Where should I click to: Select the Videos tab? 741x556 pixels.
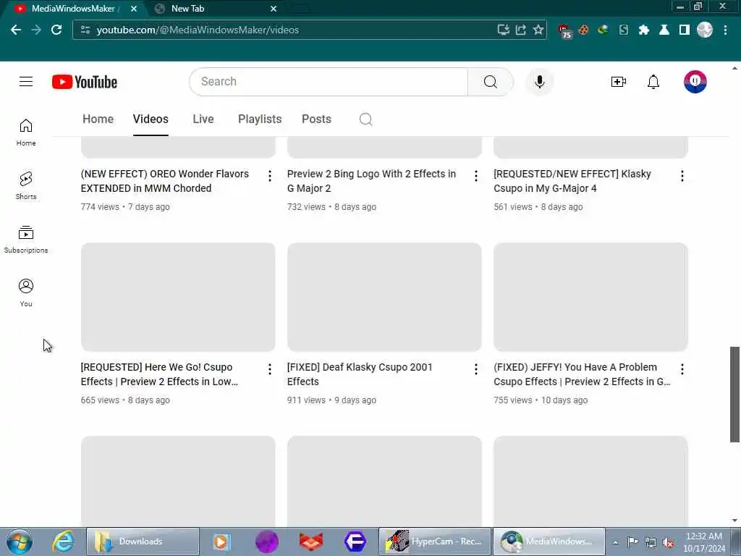coord(151,119)
